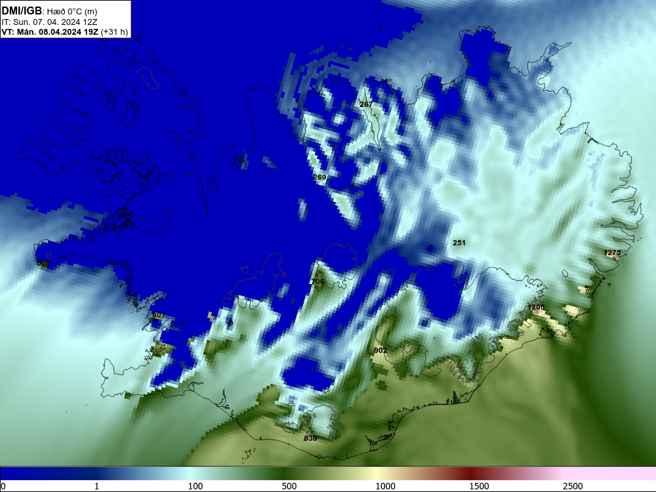Click the dark red section of the colour bar
Viewport: 656px width, 492px height.
click(x=470, y=474)
